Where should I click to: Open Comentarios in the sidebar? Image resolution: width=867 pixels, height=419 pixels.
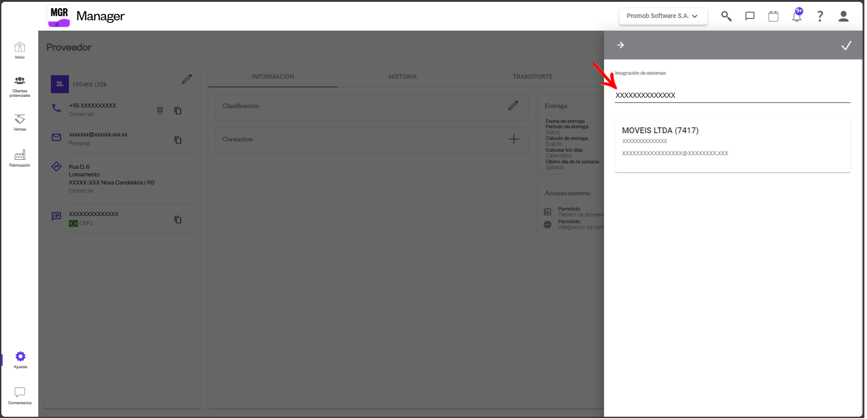(20, 396)
